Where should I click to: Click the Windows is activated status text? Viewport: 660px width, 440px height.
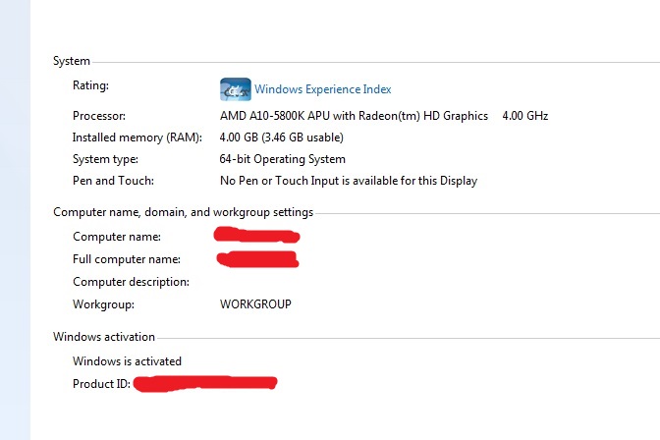pyautogui.click(x=127, y=361)
